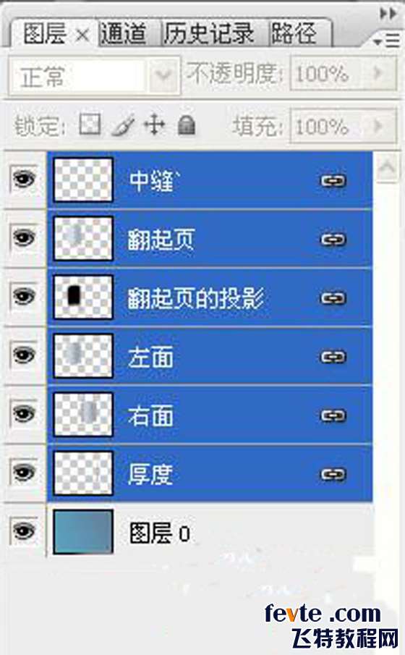Screen dimensions: 405x655
Task: Open the panel options menu button
Action: tap(386, 41)
